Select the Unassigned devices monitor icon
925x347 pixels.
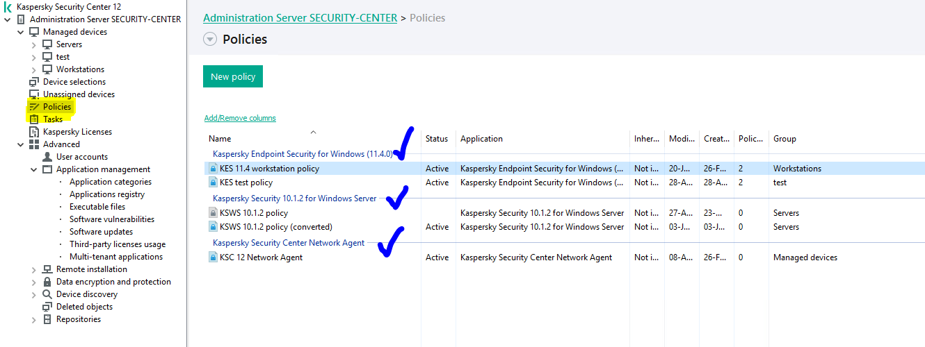tap(34, 94)
